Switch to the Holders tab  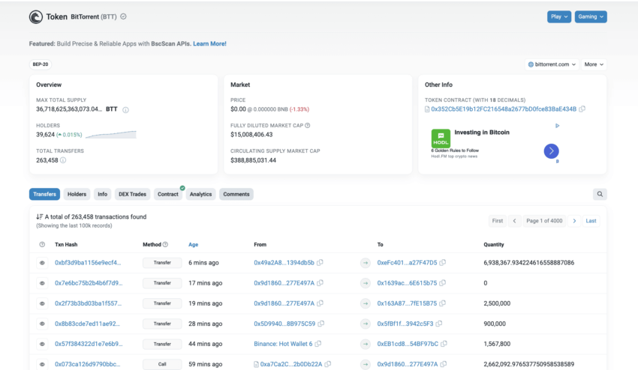pyautogui.click(x=77, y=194)
